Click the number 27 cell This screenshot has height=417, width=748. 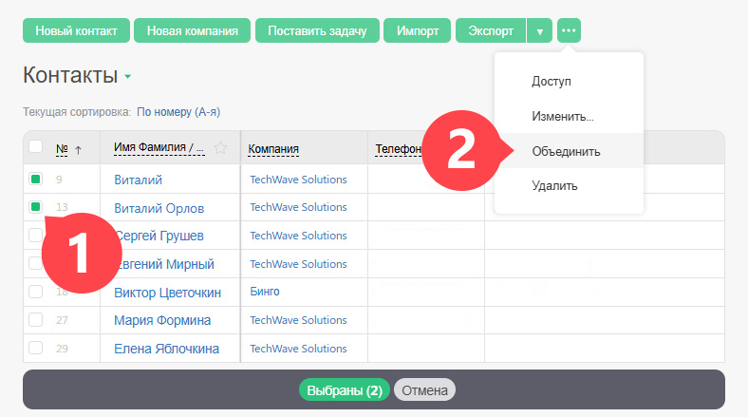point(62,320)
